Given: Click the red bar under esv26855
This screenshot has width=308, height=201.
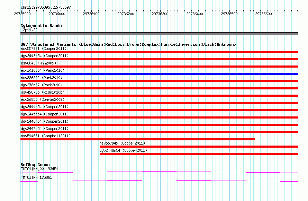Looking at the screenshot, I should click(x=159, y=103).
